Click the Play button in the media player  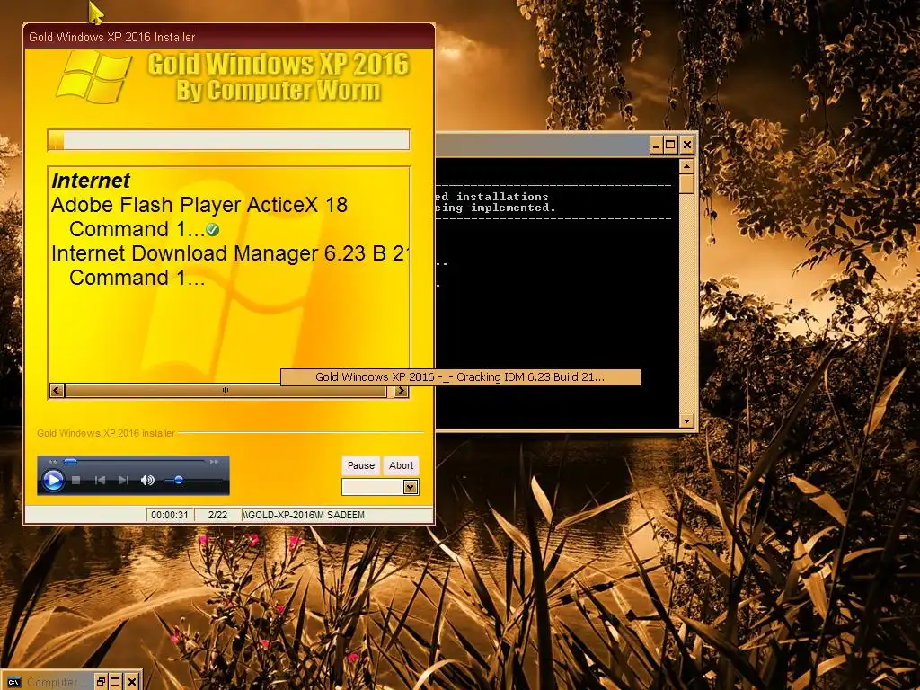53,481
